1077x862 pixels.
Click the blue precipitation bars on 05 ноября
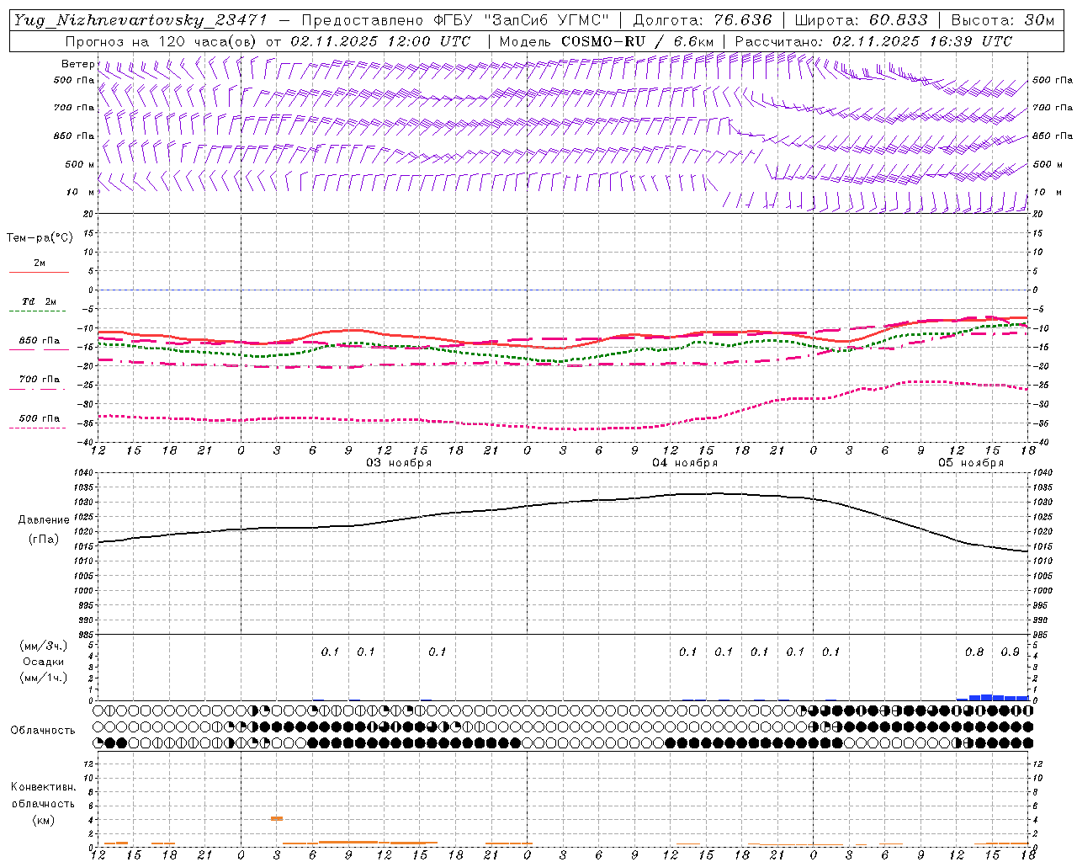[x=993, y=697]
